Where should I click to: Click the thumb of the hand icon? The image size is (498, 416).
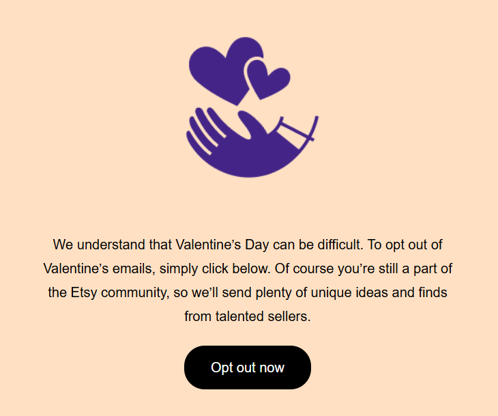coord(252,124)
